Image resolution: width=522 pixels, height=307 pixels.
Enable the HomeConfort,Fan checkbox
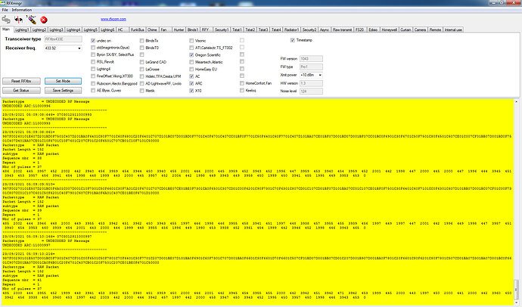tap(242, 83)
